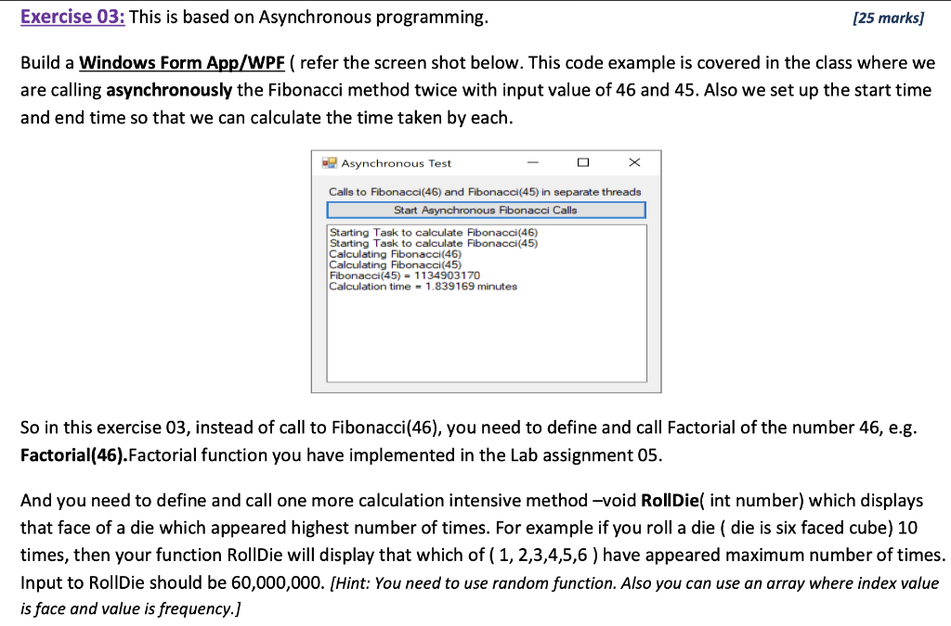
Task: Maximize the Asynchronous Test window
Action: tap(584, 162)
